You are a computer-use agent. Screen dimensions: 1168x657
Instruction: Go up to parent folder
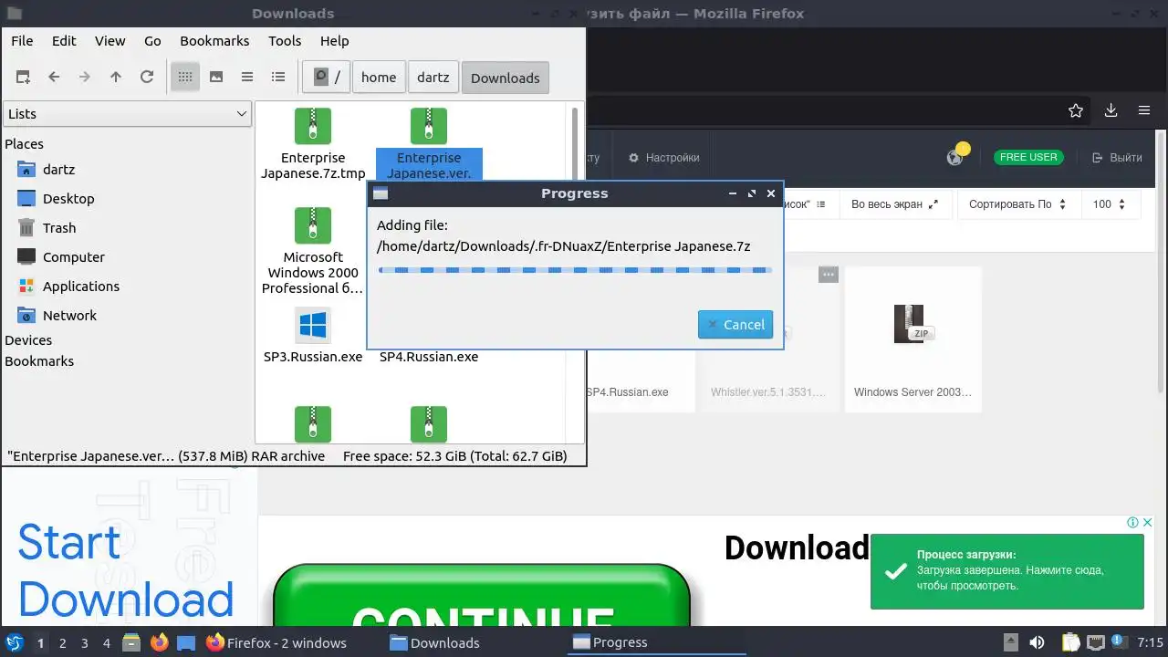coord(116,78)
